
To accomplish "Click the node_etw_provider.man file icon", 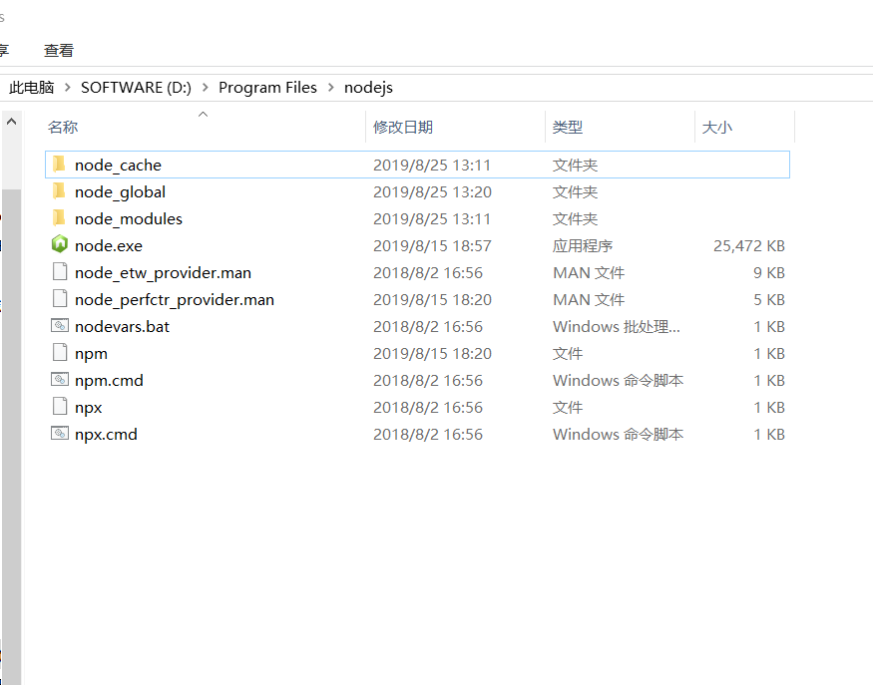I will [60, 271].
